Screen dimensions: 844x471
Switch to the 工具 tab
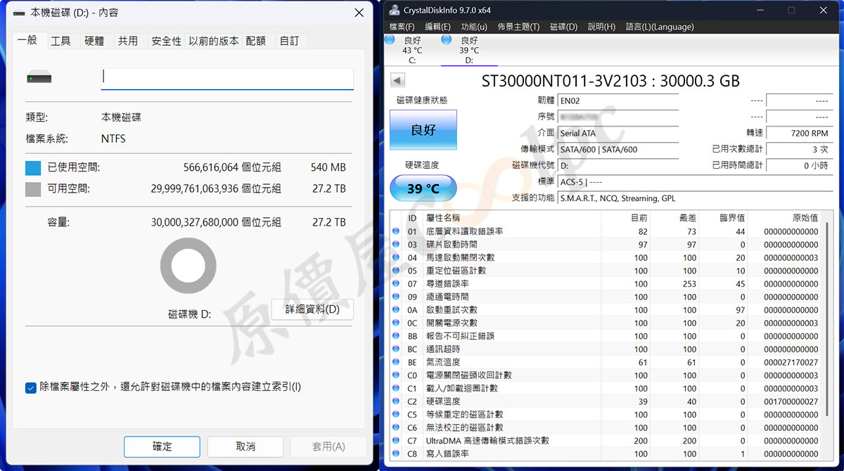click(x=60, y=41)
